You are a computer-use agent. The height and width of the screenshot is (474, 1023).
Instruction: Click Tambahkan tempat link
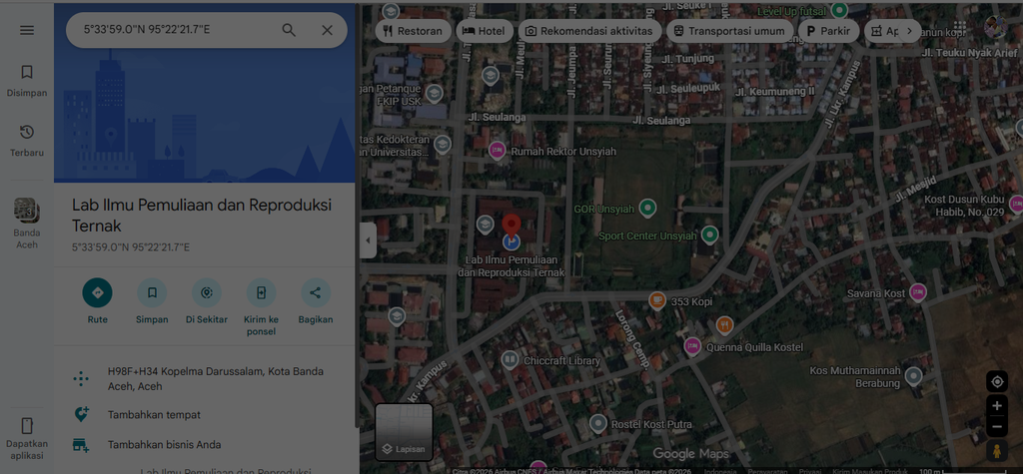(x=154, y=415)
